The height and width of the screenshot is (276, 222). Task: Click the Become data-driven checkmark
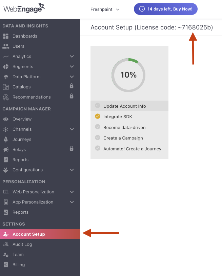click(x=98, y=127)
